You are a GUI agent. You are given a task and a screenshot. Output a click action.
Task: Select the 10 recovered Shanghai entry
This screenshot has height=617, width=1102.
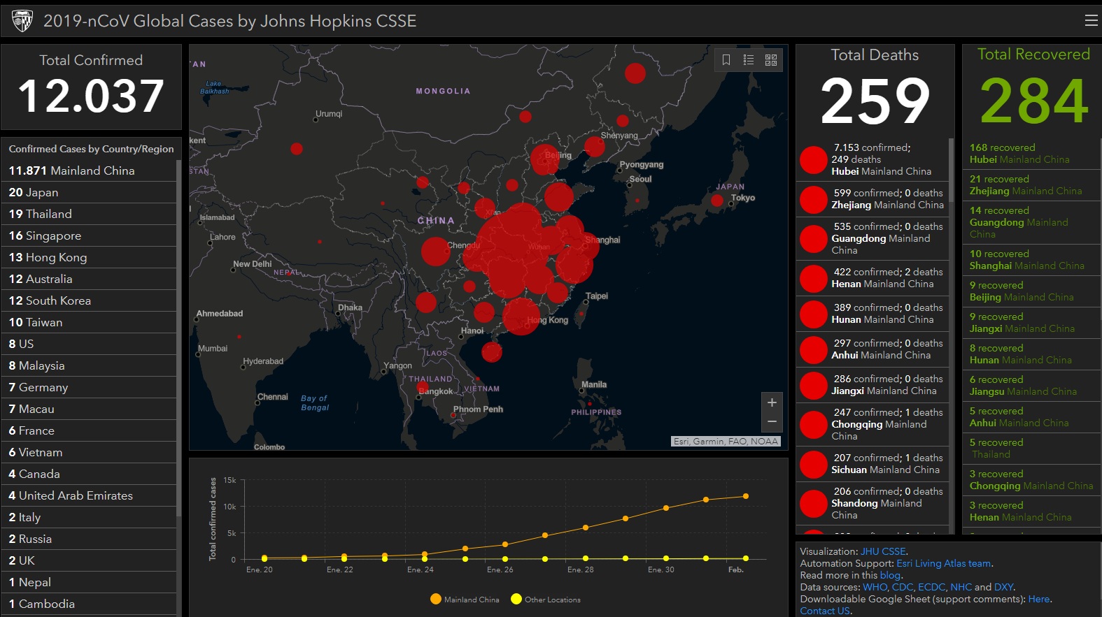1030,260
